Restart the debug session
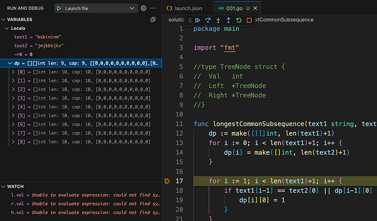Screen dimensions: 377x221 [239, 20]
